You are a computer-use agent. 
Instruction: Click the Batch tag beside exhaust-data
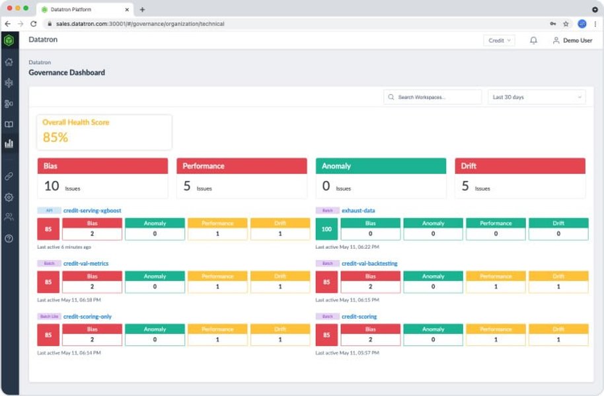pyautogui.click(x=327, y=211)
